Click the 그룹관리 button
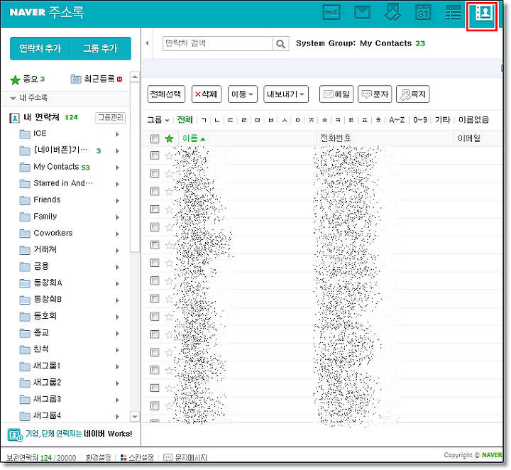 (111, 118)
